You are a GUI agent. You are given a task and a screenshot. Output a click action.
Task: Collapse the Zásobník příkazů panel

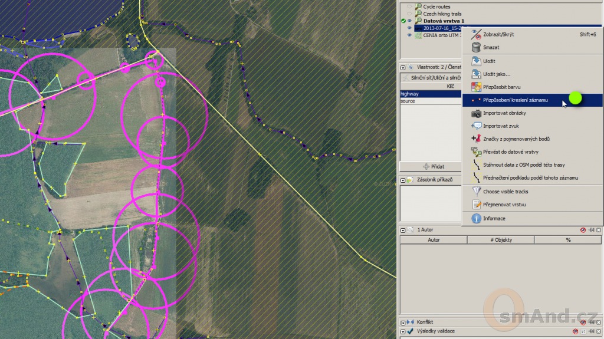(403, 180)
